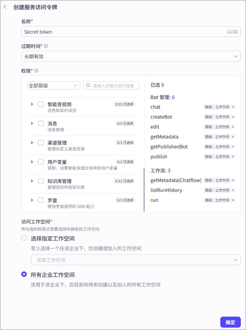Check the 罗盘 permission group
Screen dimensions: 246x330
click(41, 200)
